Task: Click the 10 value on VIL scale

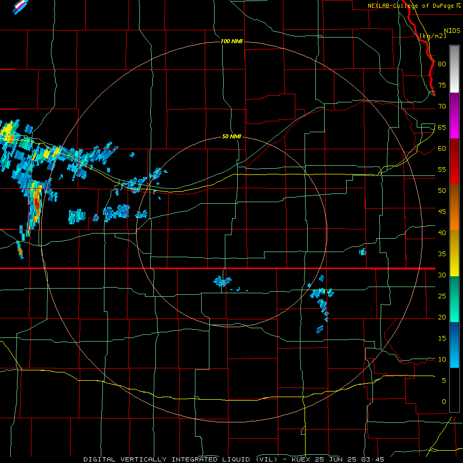Action: point(442,360)
